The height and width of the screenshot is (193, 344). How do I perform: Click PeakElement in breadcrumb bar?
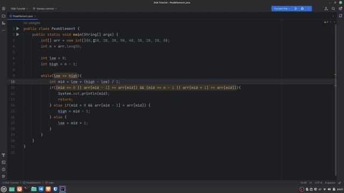point(32,183)
